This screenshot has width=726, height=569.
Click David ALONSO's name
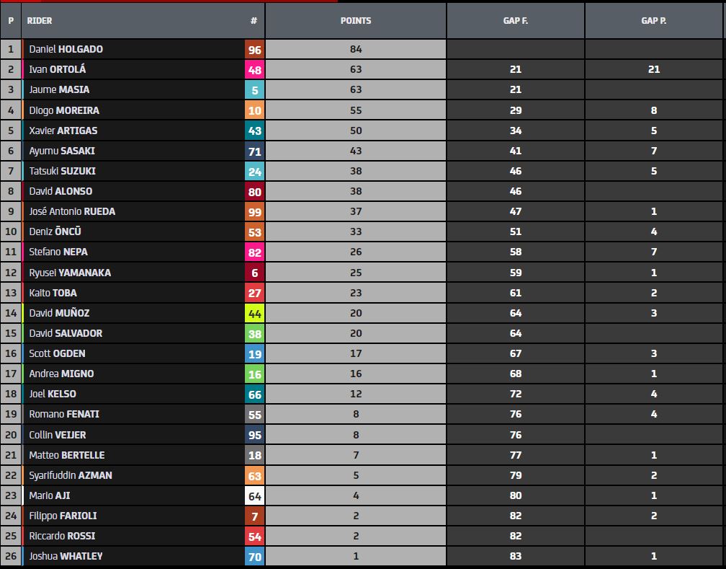[60, 191]
